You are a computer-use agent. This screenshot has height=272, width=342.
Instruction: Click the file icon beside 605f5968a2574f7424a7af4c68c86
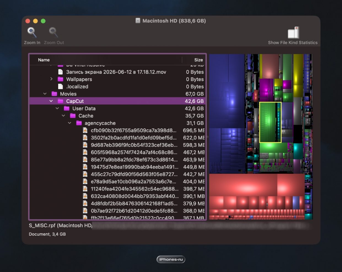85,152
